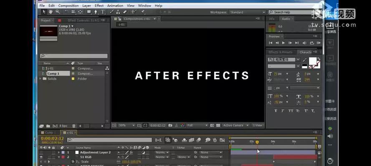This screenshot has width=371, height=166.
Task: Open the Composition menu
Action: (x=68, y=6)
